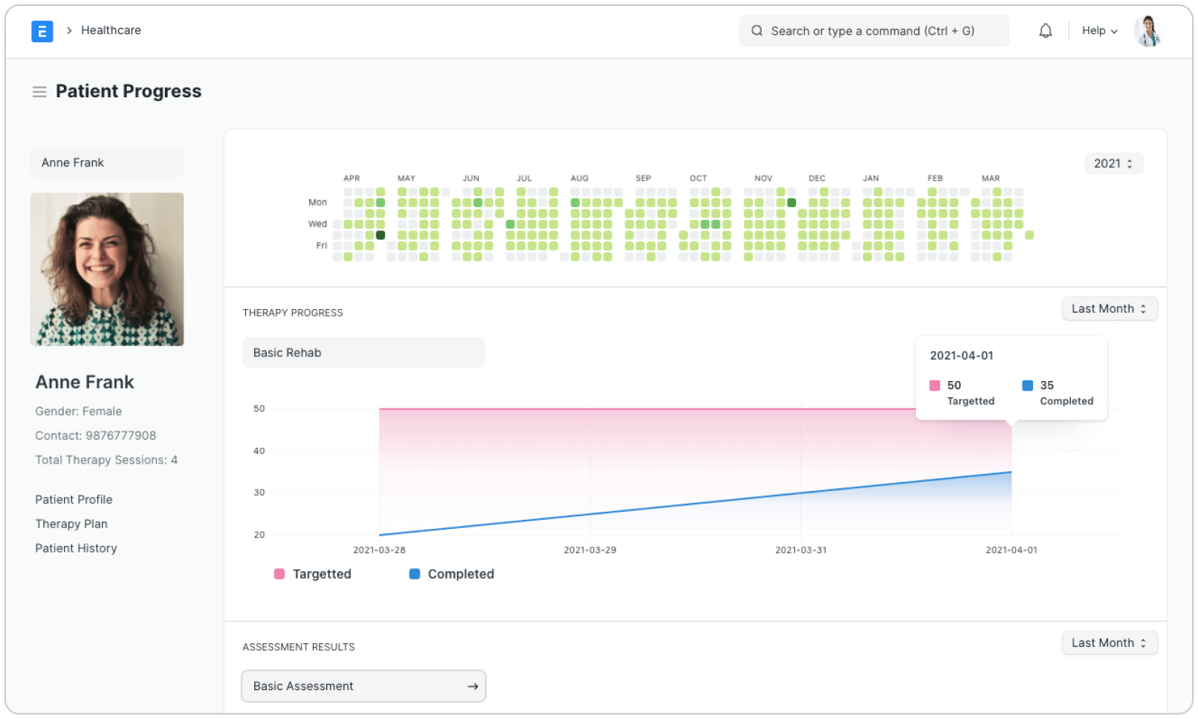Toggle the Targetted legend series

313,574
